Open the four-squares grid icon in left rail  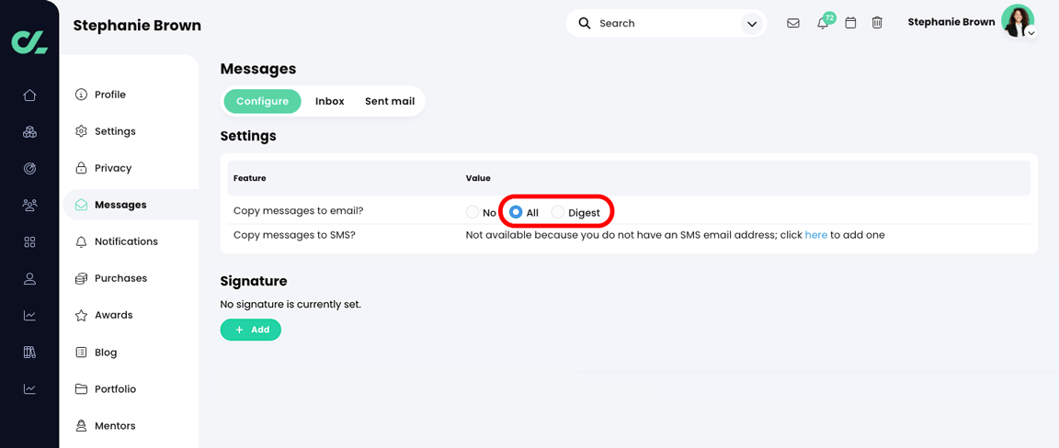tap(29, 241)
